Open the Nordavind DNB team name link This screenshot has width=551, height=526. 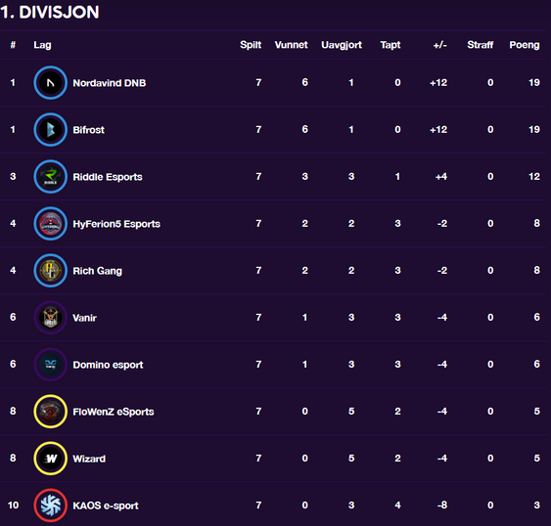pyautogui.click(x=110, y=83)
